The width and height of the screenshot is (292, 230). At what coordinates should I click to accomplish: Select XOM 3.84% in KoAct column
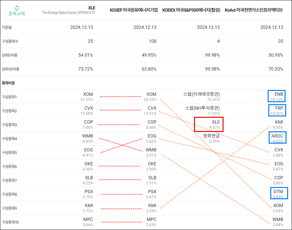(x=278, y=208)
